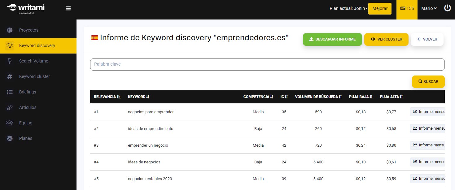
Task: Go to Search Volume in sidebar
Action: click(33, 61)
